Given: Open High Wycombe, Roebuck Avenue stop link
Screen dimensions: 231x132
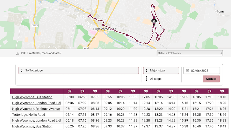Looking at the screenshot, I should tap(36, 109).
